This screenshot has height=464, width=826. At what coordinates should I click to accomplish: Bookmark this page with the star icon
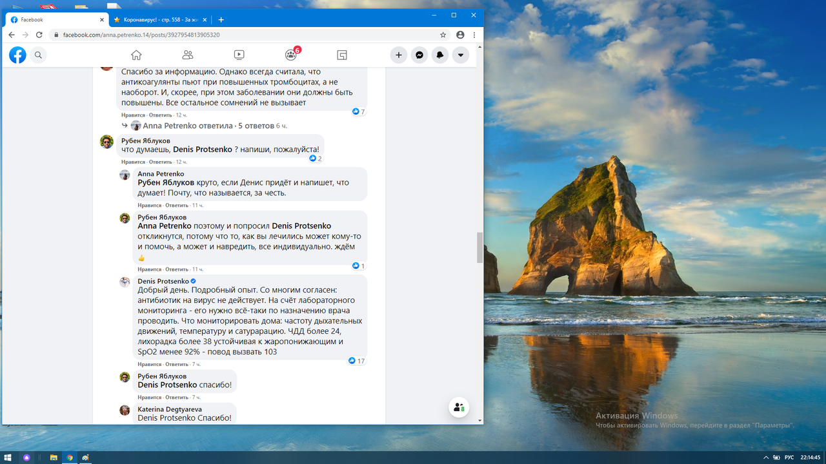[443, 35]
